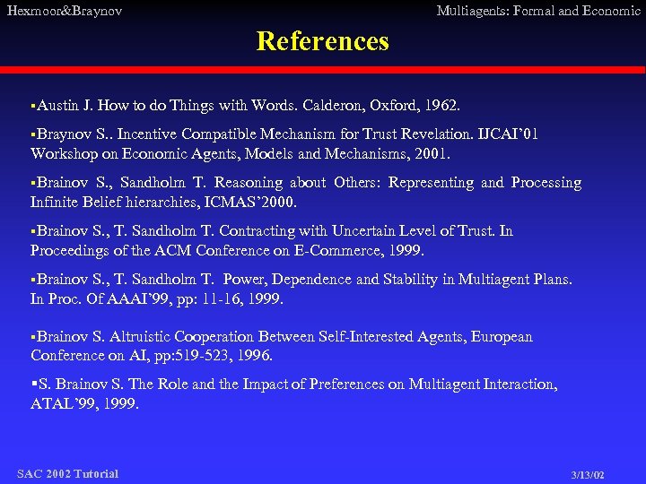Image resolution: width=646 pixels, height=484 pixels.
Task: Select the 3/13/02 date in footer
Action: [x=588, y=475]
